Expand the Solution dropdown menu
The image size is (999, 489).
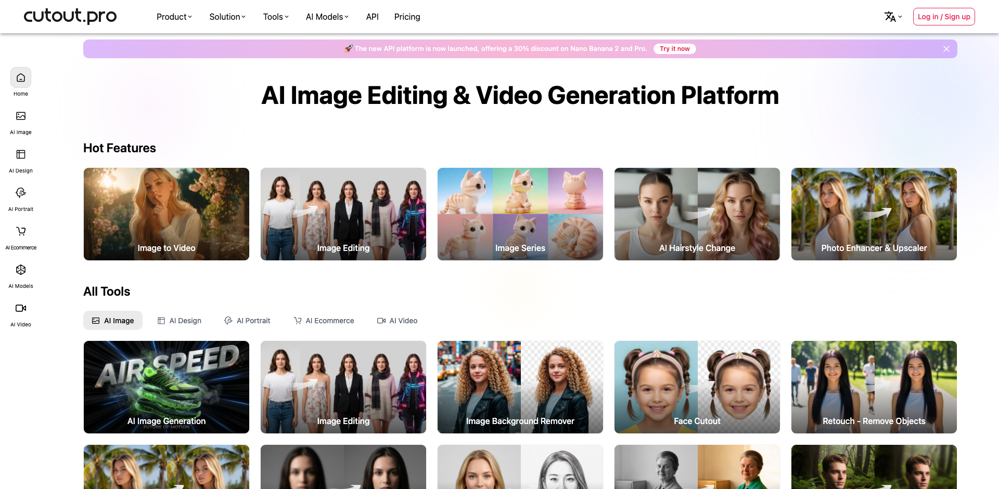point(227,17)
